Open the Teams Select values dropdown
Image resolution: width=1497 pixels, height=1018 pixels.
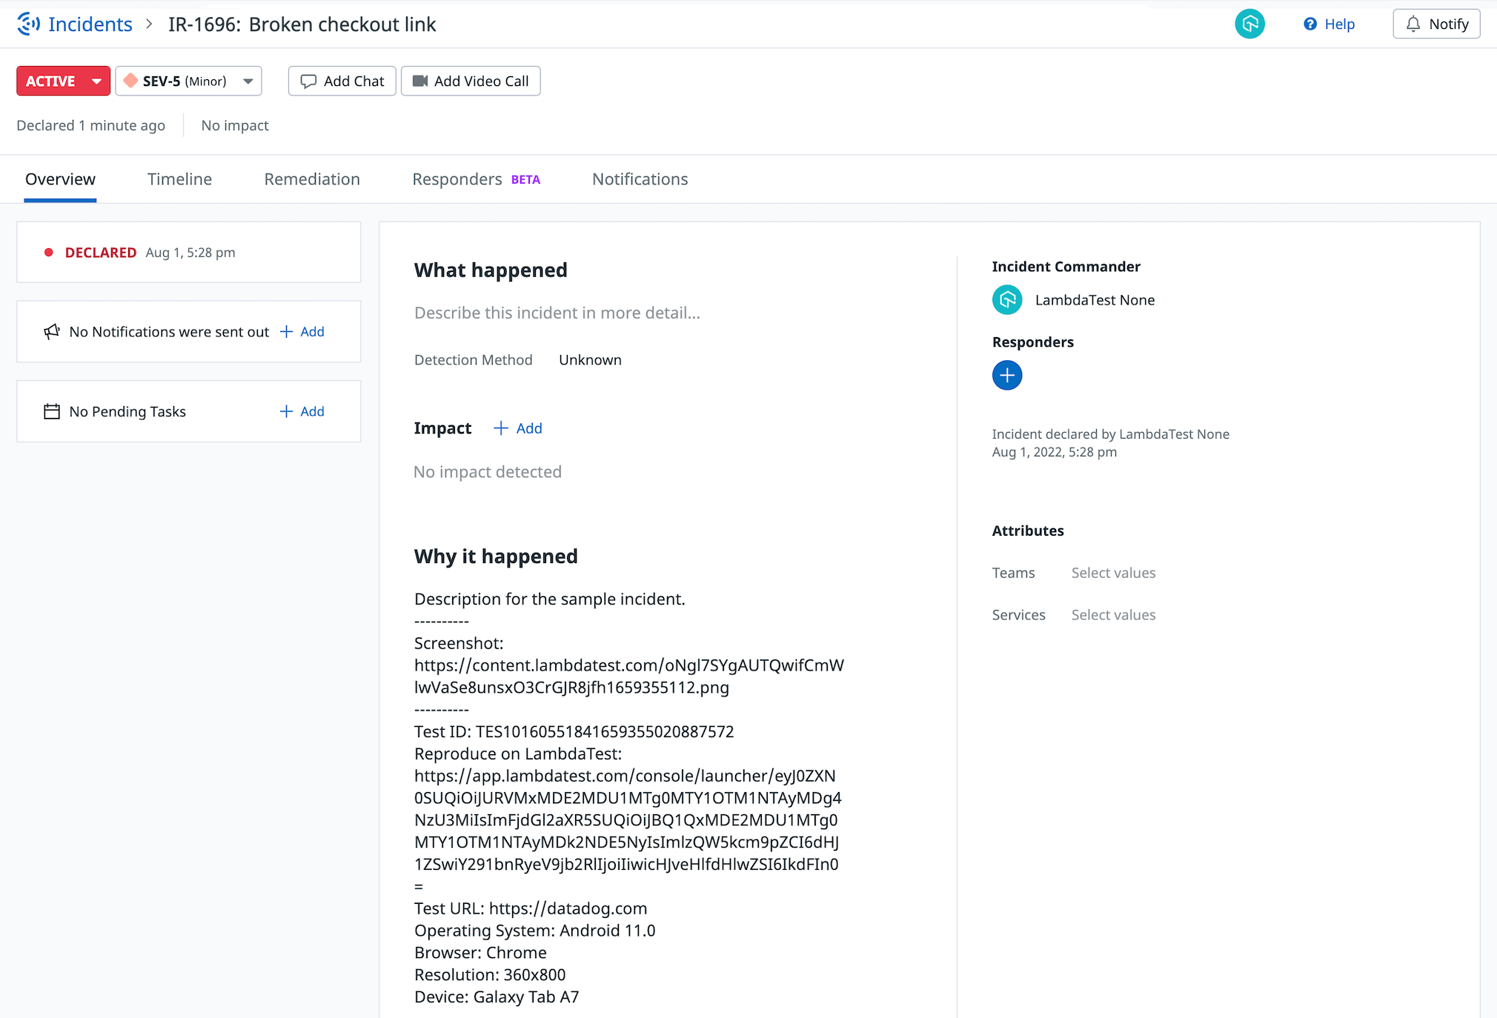tap(1113, 572)
